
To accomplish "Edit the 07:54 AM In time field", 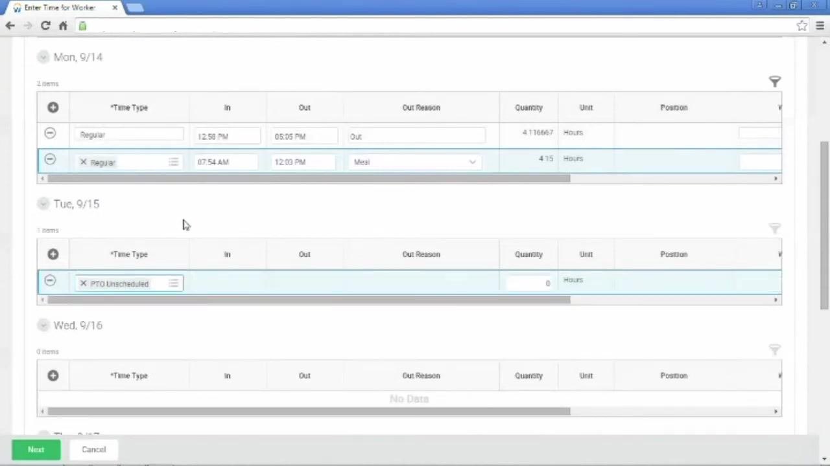I will 228,162.
